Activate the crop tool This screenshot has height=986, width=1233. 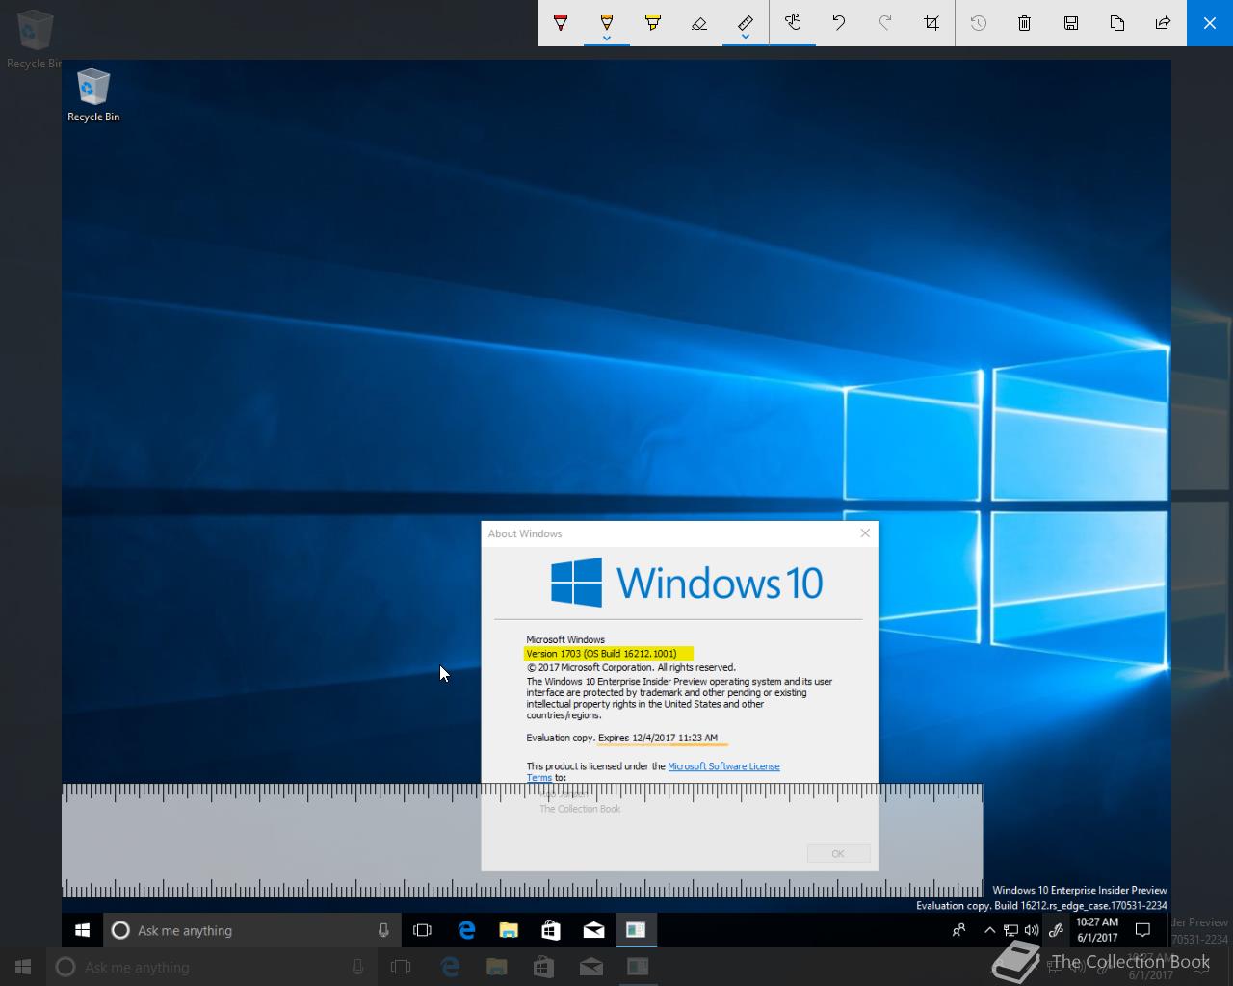[x=931, y=23]
